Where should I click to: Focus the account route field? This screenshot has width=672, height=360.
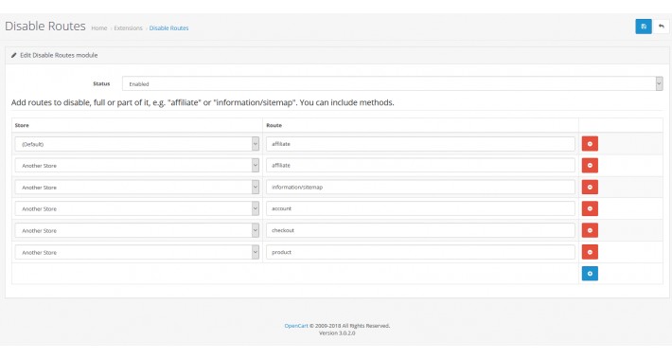click(420, 208)
